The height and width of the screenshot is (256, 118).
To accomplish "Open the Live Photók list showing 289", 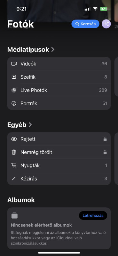I will point(59,90).
